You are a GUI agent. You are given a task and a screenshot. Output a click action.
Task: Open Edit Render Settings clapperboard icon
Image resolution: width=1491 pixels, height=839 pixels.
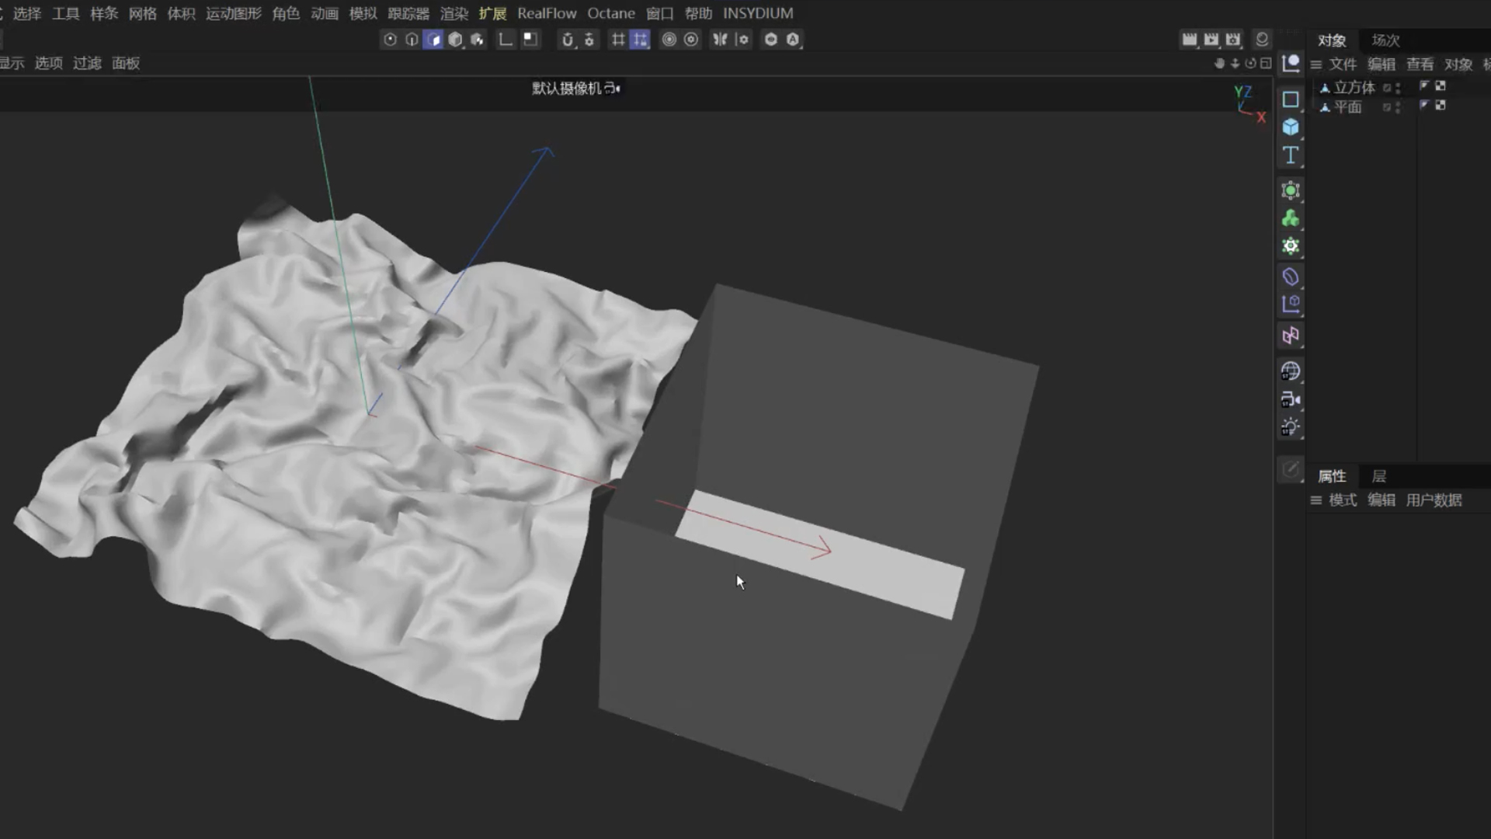tap(1232, 40)
